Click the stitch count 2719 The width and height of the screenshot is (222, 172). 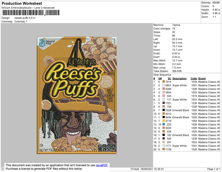pyautogui.click(x=168, y=121)
